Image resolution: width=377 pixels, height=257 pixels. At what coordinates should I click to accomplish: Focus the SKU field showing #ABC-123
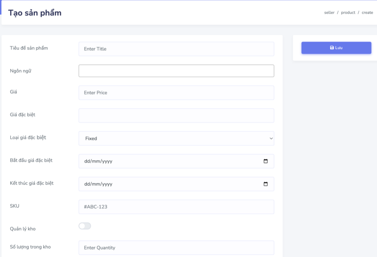176,207
